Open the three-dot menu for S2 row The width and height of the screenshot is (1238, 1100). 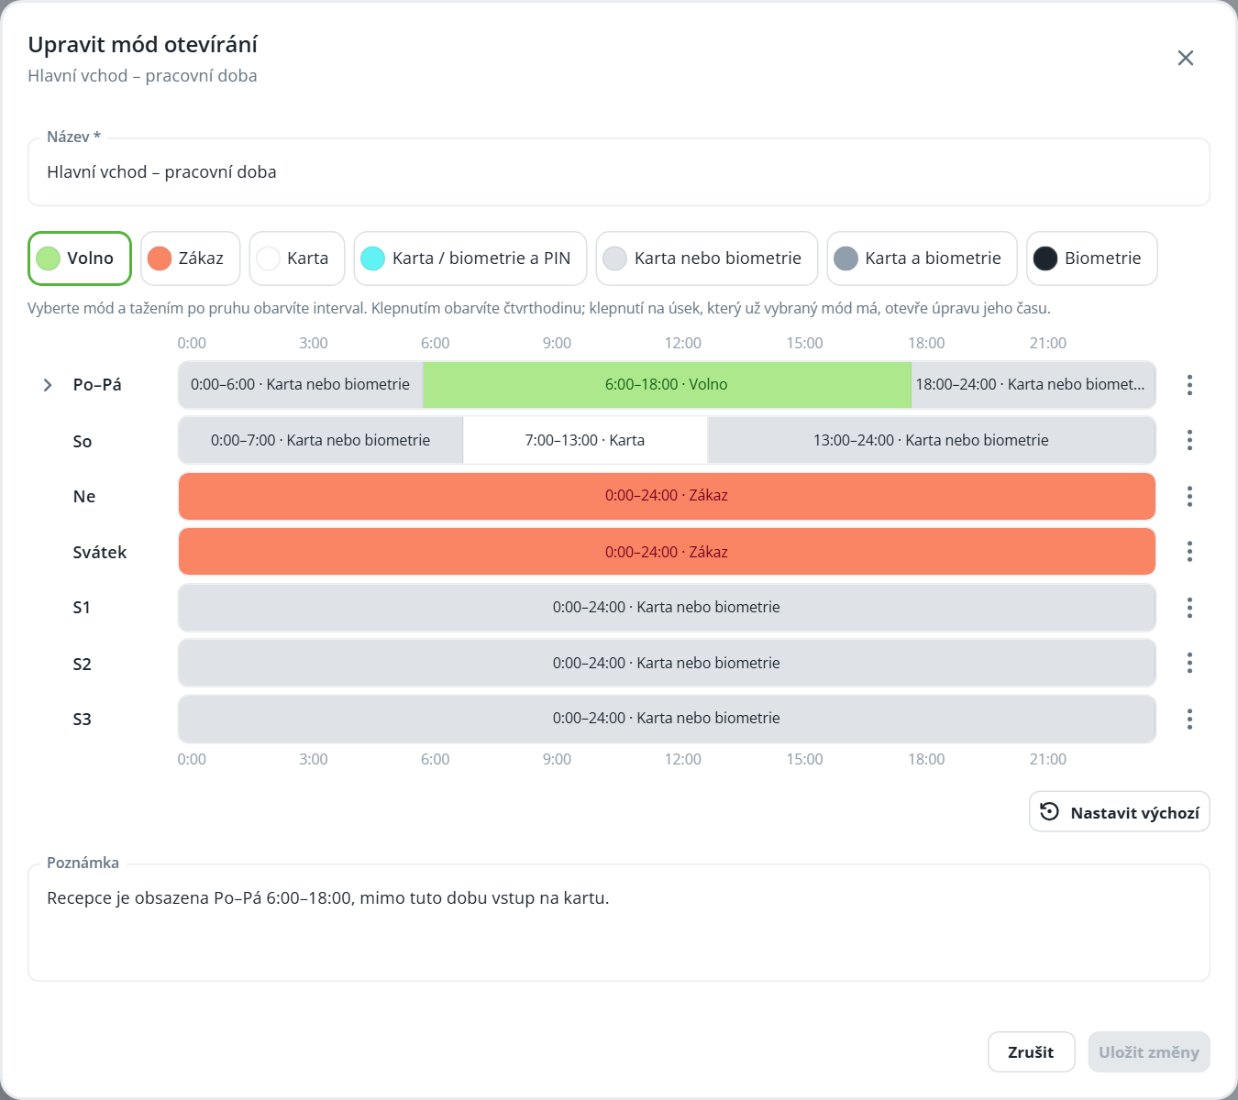[x=1189, y=663]
